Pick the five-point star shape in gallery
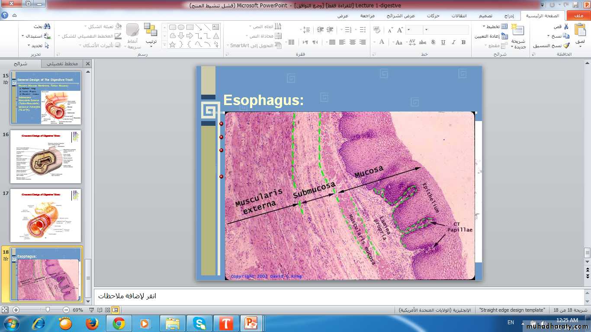The width and height of the screenshot is (591, 332). point(172,45)
